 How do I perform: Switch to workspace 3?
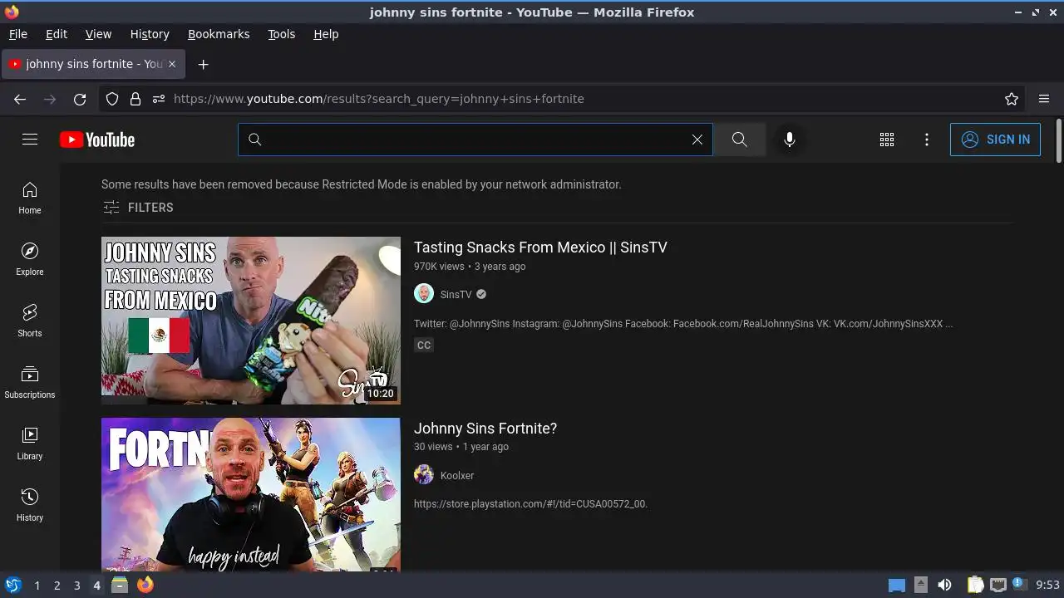coord(76,586)
